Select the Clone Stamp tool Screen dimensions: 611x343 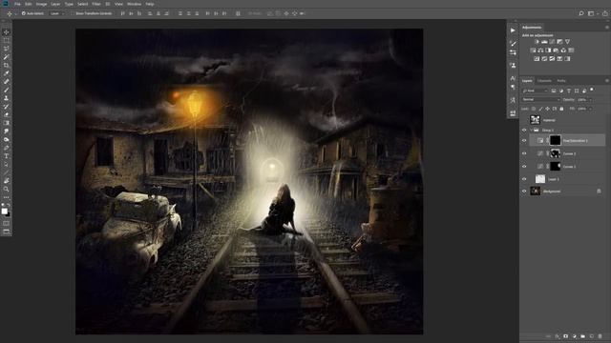pyautogui.click(x=7, y=98)
